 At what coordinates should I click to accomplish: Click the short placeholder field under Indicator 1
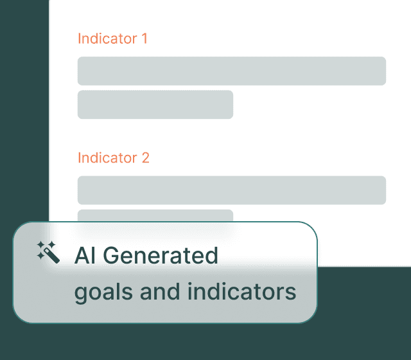[x=155, y=104]
